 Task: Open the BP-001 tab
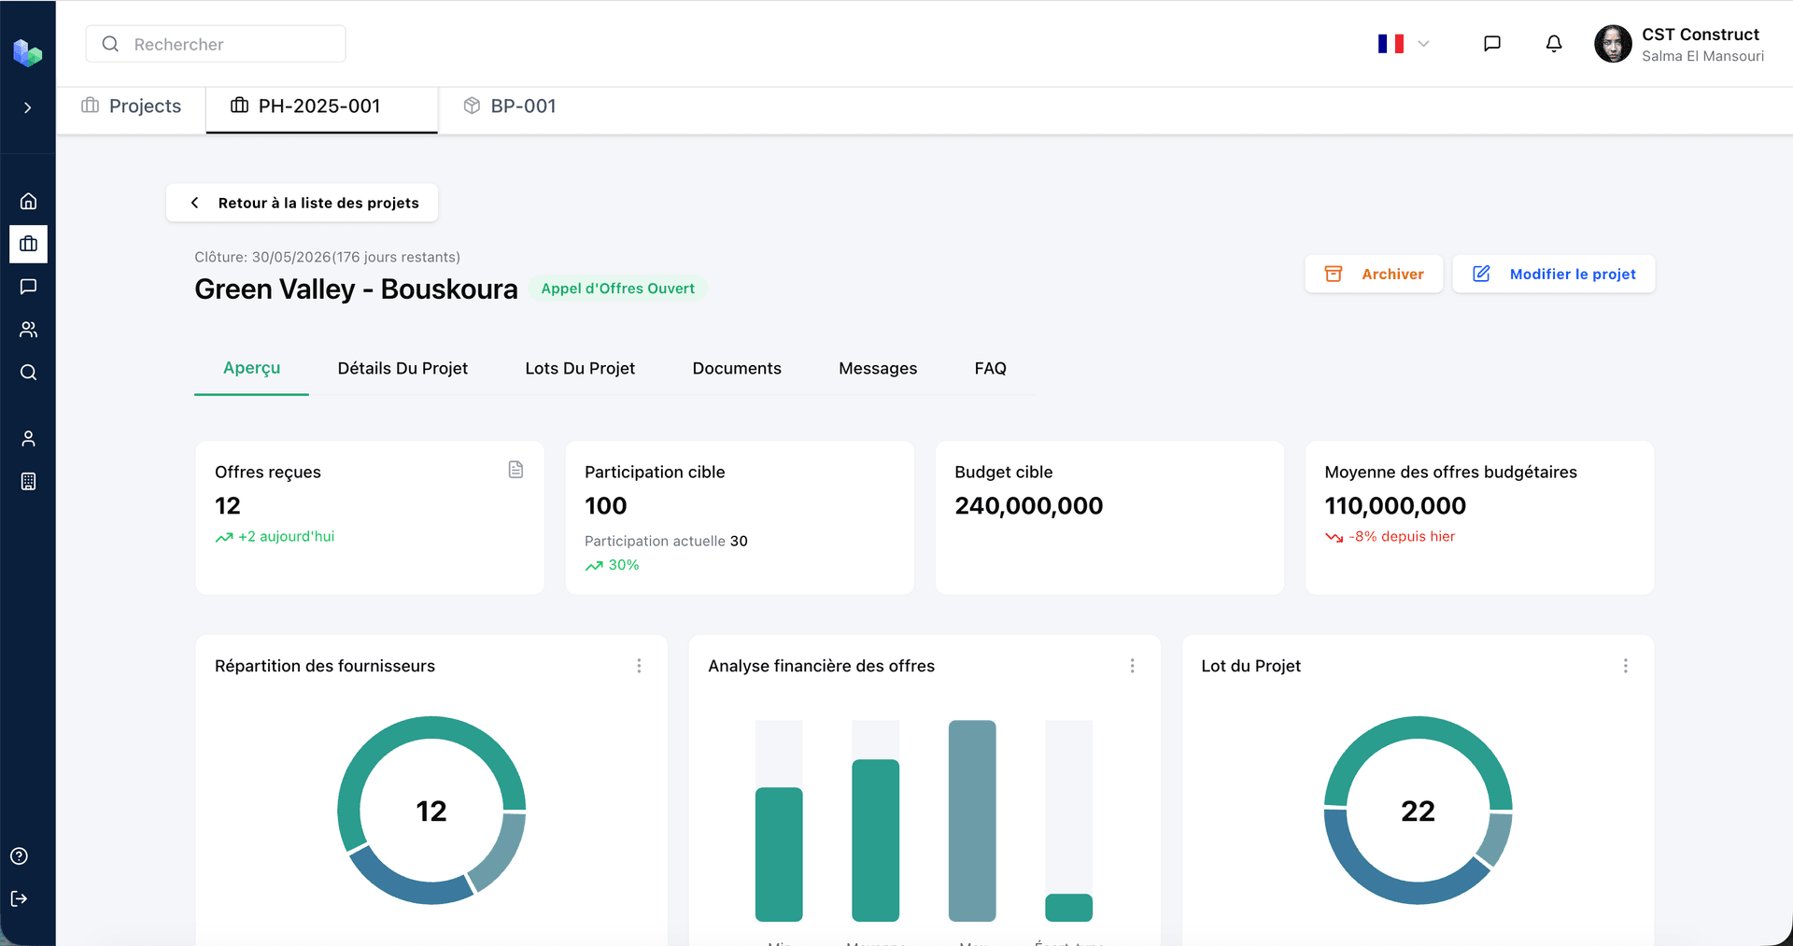[x=509, y=106]
